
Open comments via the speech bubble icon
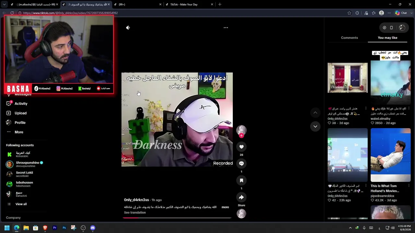[242, 163]
